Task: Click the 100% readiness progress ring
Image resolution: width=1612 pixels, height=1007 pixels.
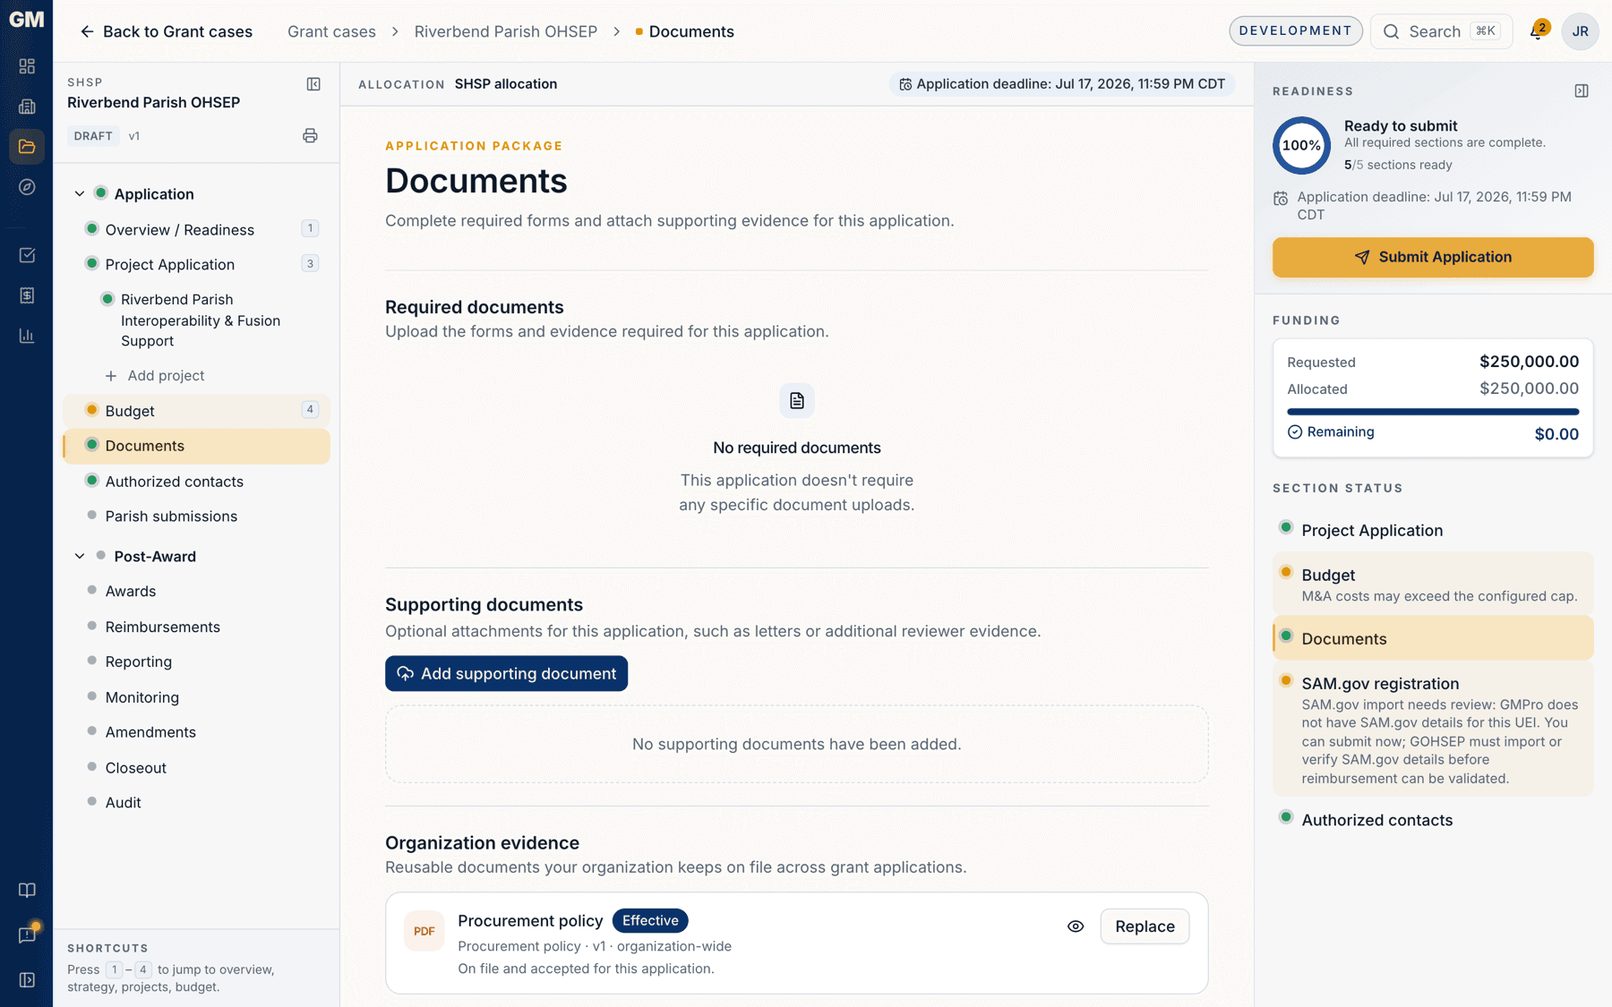Action: coord(1301,145)
